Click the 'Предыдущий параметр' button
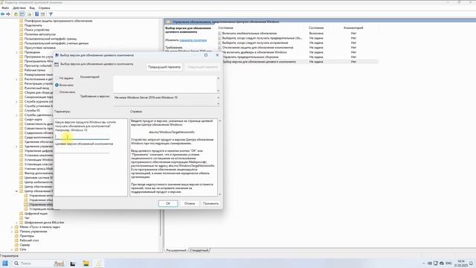Screen dimensions: 476x268 164,67
